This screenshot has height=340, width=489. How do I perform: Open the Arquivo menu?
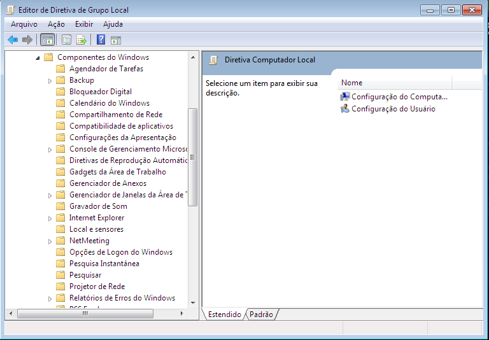pyautogui.click(x=24, y=24)
